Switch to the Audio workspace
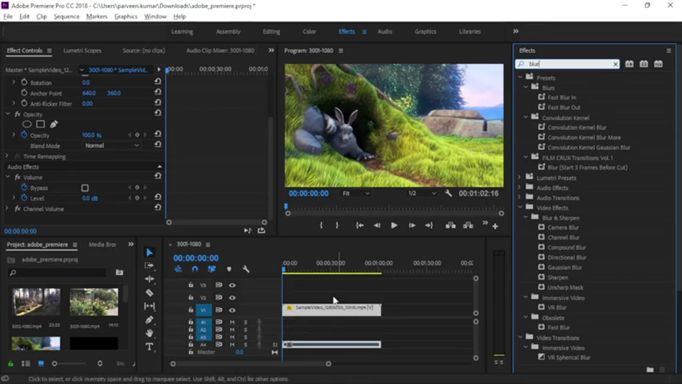The image size is (682, 384). point(385,31)
